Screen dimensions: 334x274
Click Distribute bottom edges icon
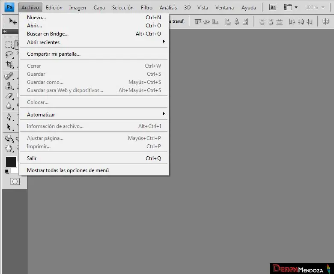[279, 21]
